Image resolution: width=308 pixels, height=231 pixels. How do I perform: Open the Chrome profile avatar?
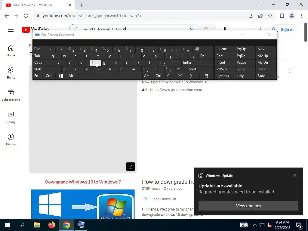(x=292, y=16)
